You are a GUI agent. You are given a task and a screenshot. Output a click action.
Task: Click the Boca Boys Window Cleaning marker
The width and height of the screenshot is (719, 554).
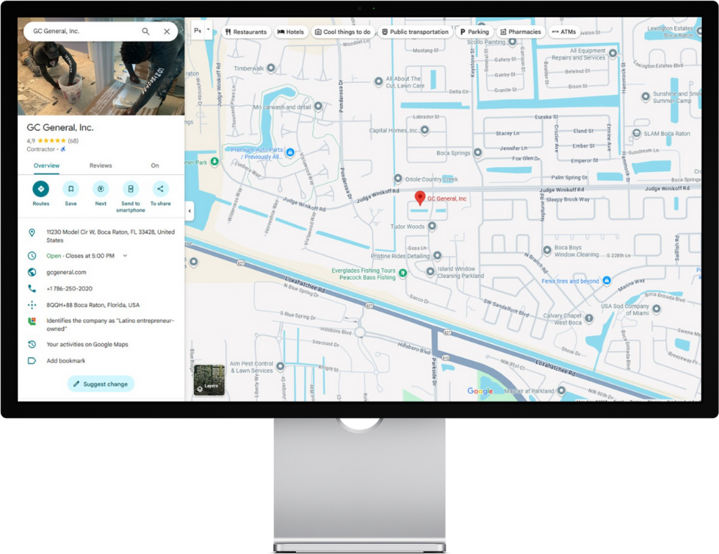[x=546, y=250]
